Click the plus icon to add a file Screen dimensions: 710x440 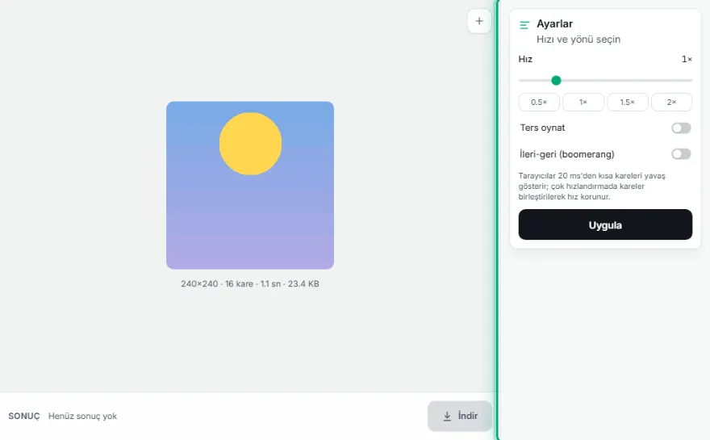[479, 21]
